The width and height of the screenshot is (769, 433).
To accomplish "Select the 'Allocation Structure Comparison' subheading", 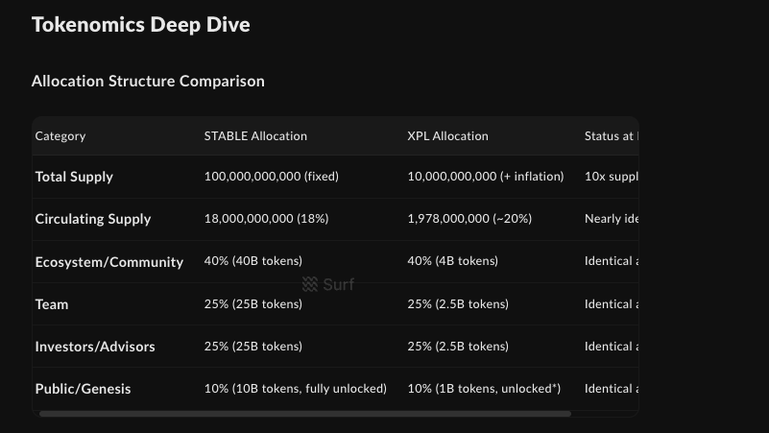I will [148, 81].
